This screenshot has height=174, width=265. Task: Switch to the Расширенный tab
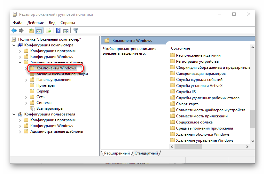pos(117,153)
